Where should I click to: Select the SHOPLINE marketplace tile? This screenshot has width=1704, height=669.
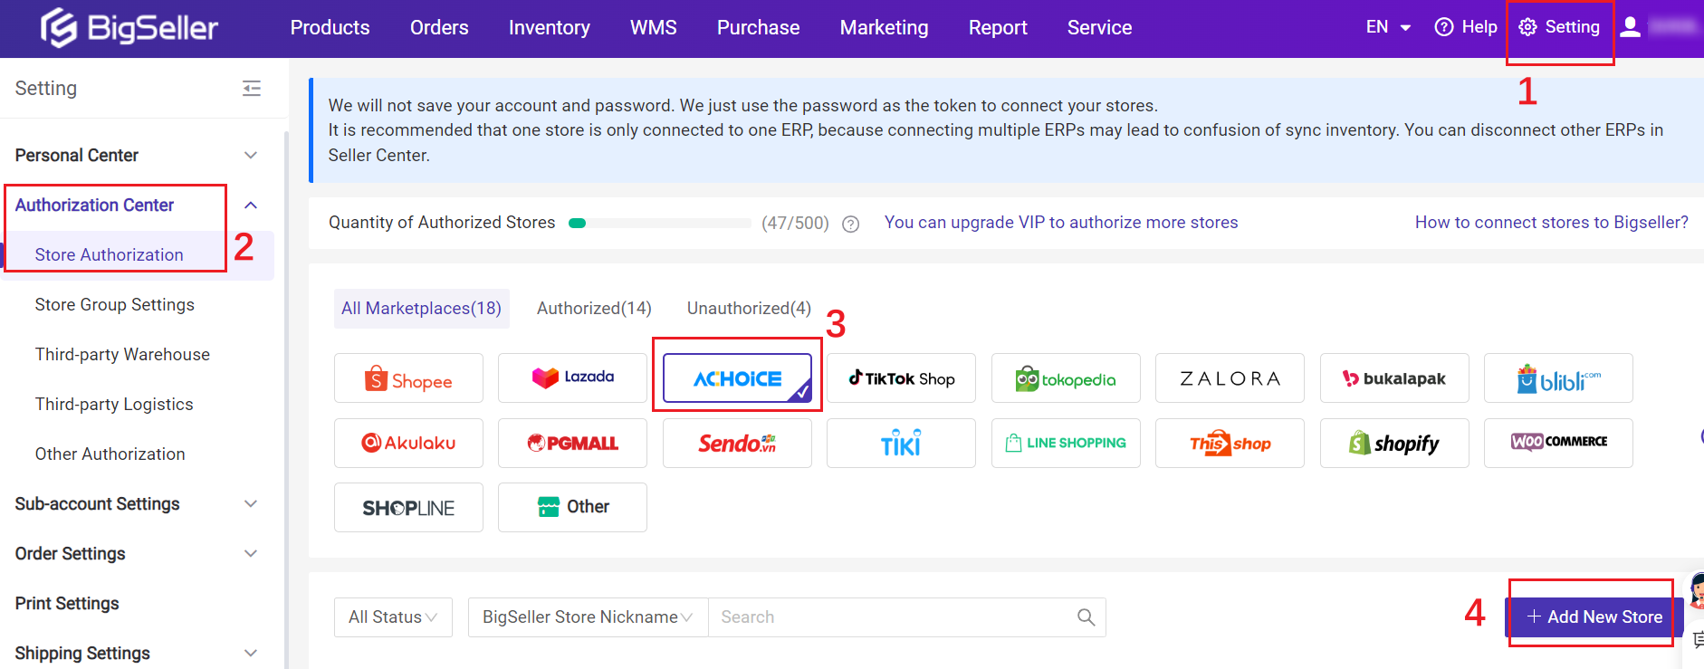408,508
